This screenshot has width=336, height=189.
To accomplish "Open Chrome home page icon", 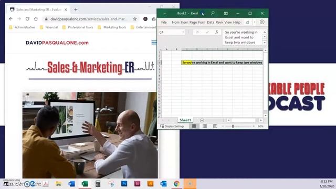I will 36,19.
